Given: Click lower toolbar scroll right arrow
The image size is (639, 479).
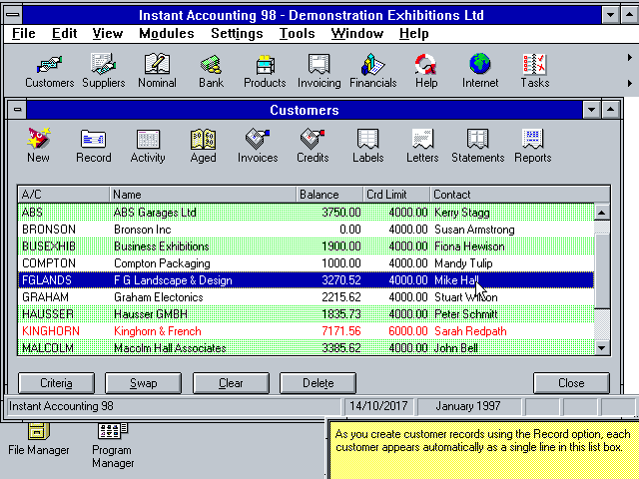Looking at the screenshot, I should [x=630, y=83].
